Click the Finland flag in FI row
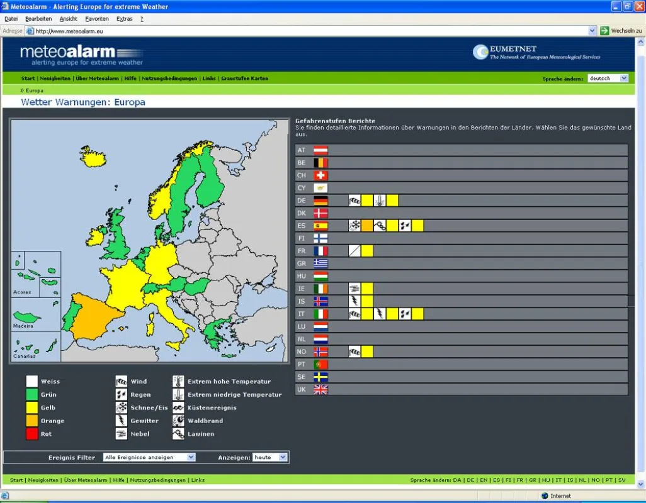This screenshot has width=646, height=503. click(320, 238)
